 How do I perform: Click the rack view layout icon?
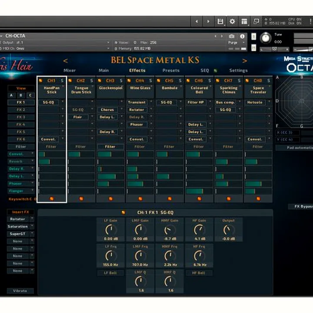pyautogui.click(x=244, y=21)
